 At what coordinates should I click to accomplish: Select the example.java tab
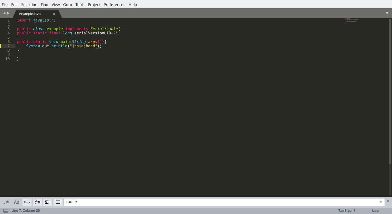30,14
